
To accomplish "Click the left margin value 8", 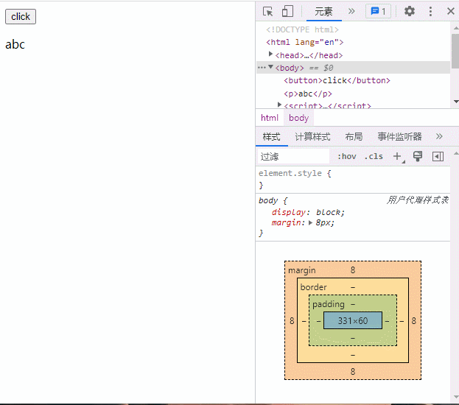I will pyautogui.click(x=292, y=321).
